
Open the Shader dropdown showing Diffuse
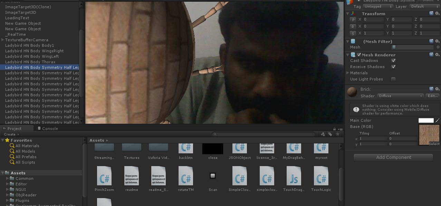pos(400,96)
